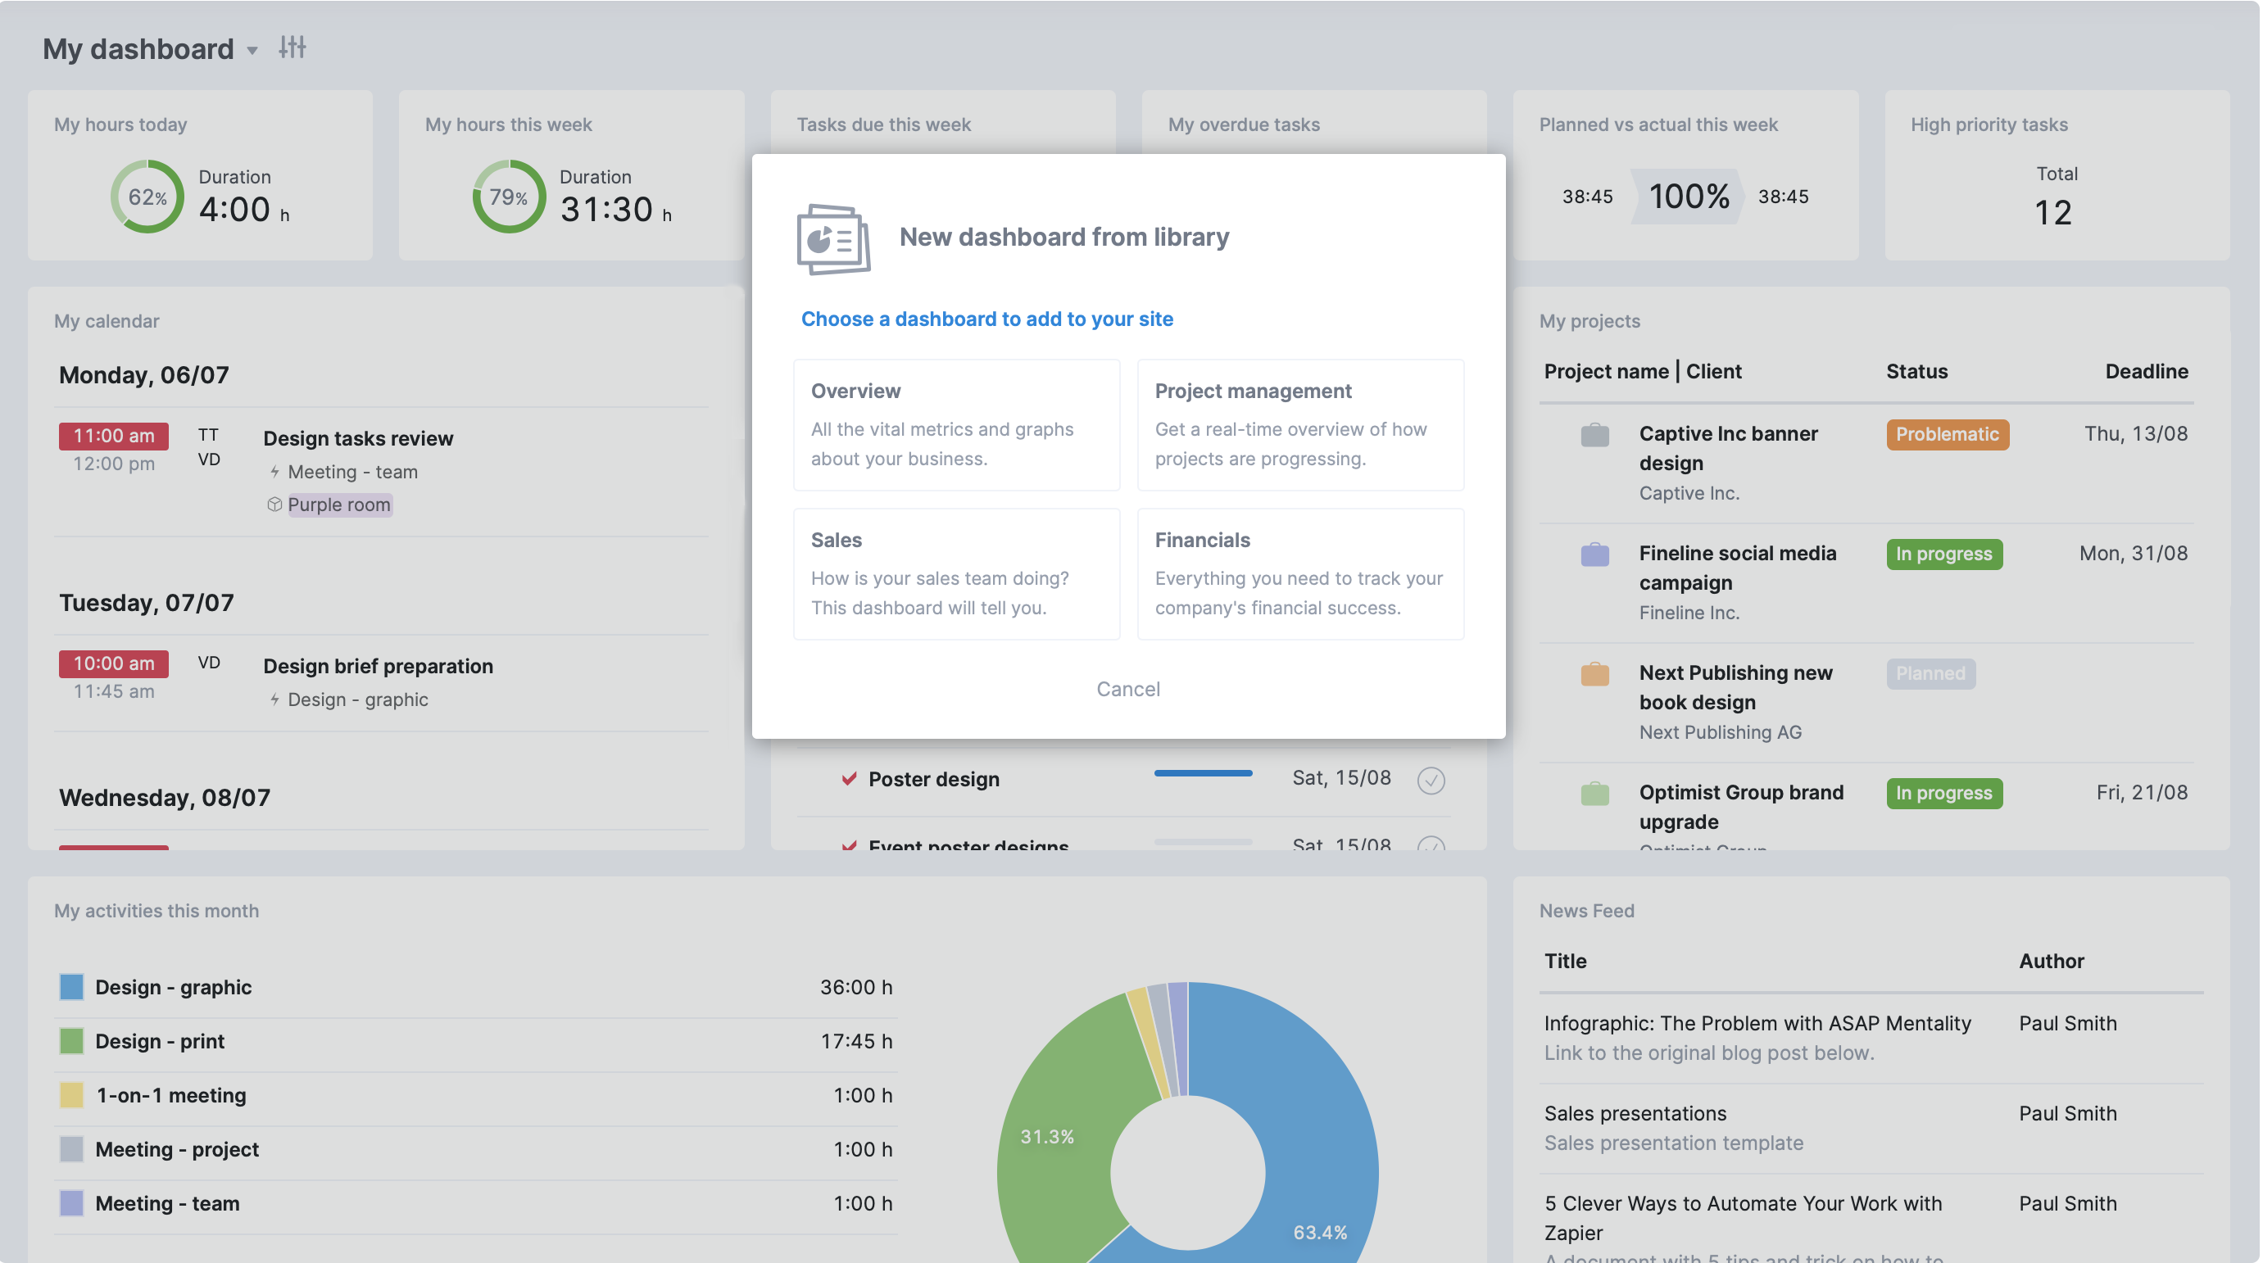
Task: Click the Design - graphic blue swatch
Action: pyautogui.click(x=71, y=986)
